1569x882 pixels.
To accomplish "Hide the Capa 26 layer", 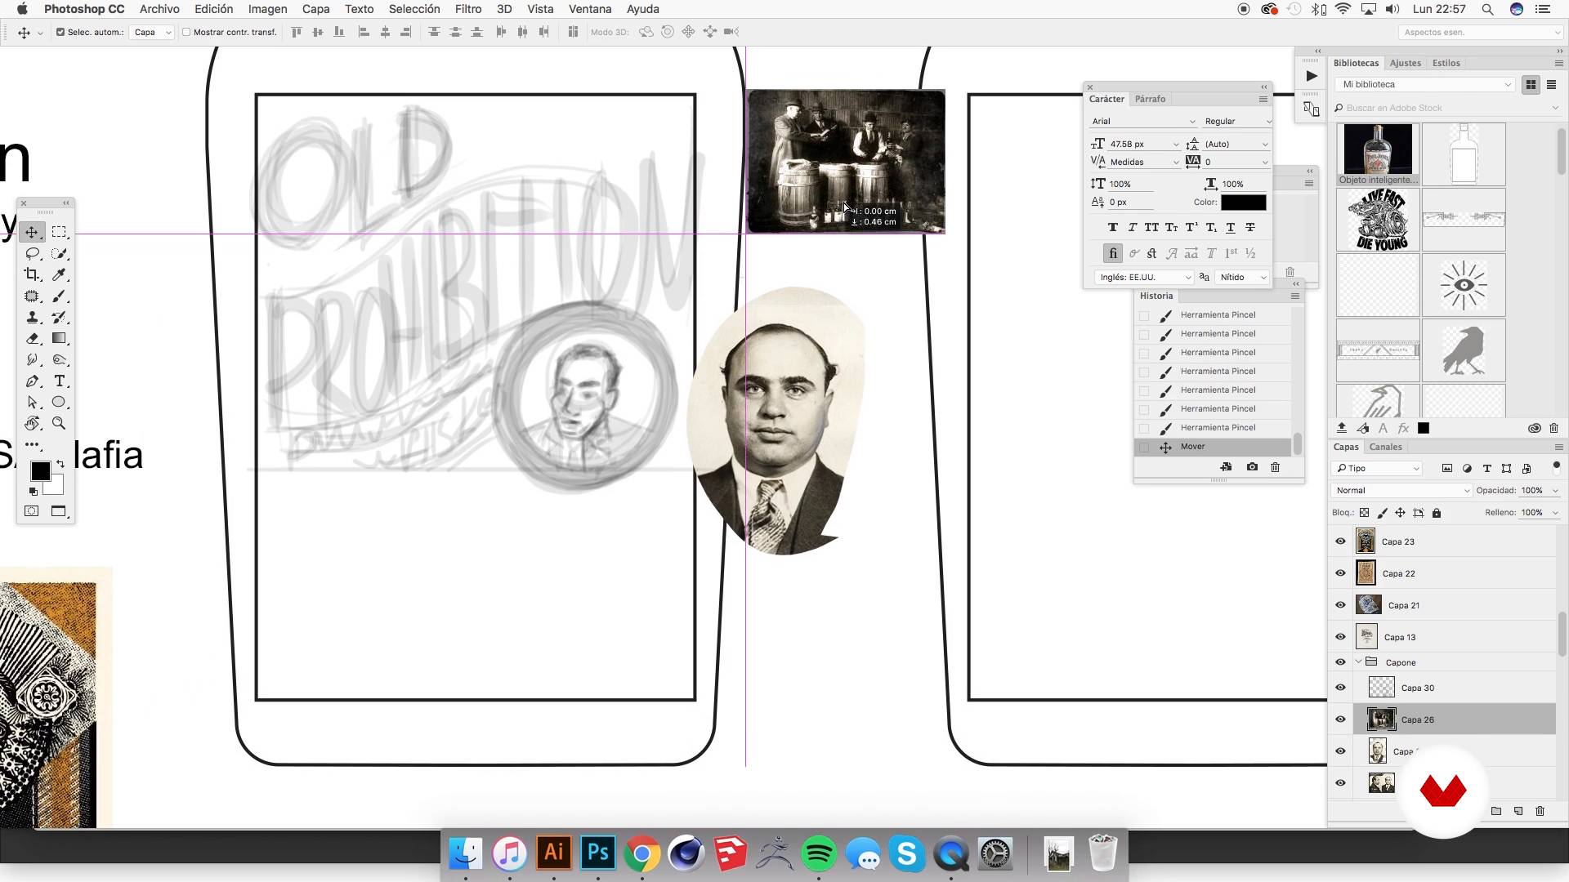I will tap(1340, 719).
